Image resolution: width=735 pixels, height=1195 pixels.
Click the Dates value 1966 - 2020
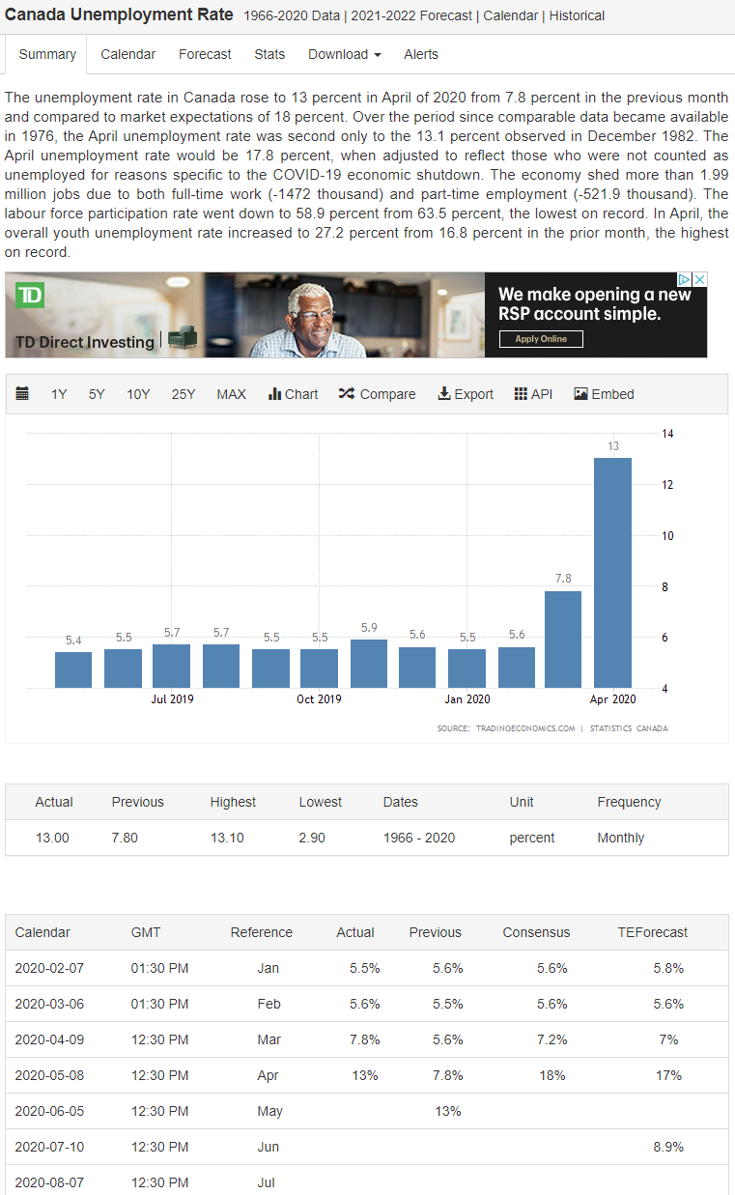tap(419, 838)
